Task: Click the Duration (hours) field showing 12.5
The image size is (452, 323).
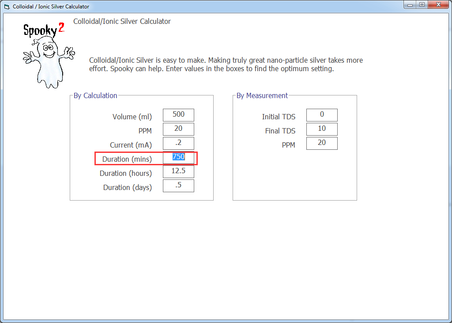Action: point(178,171)
